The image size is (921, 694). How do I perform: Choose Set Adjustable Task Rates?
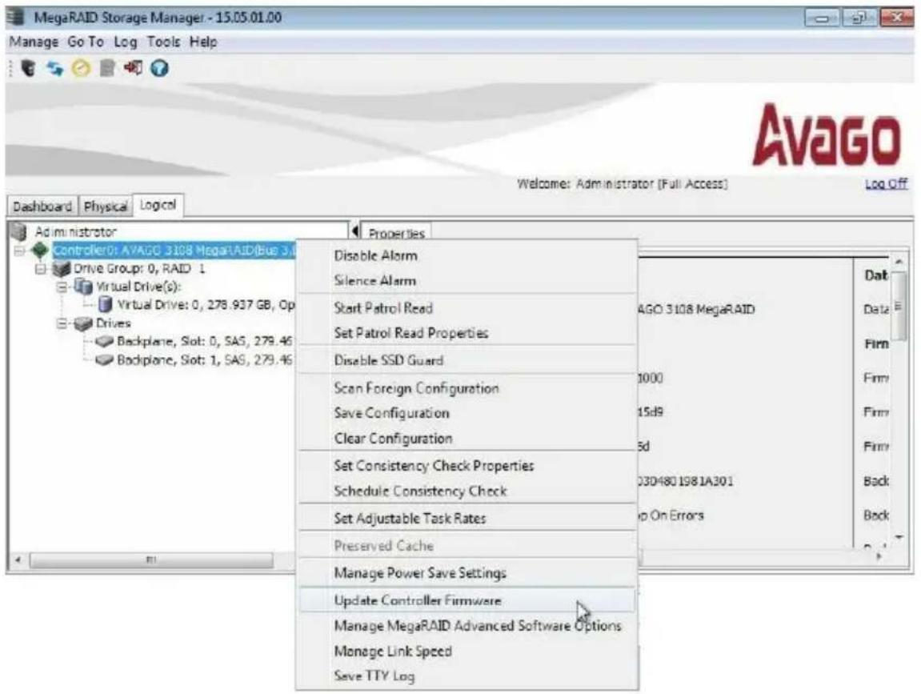[467, 518]
